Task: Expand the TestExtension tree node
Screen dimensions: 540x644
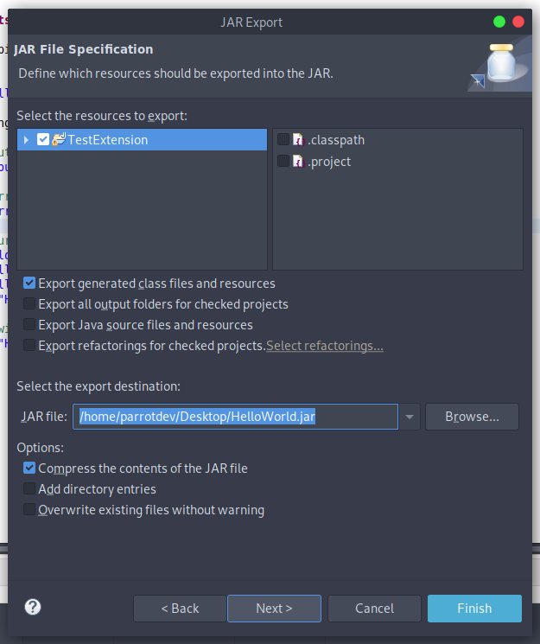Action: pyautogui.click(x=27, y=140)
